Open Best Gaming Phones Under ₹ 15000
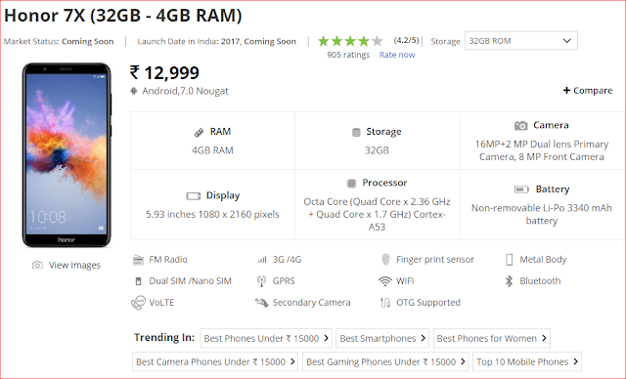 (385, 361)
